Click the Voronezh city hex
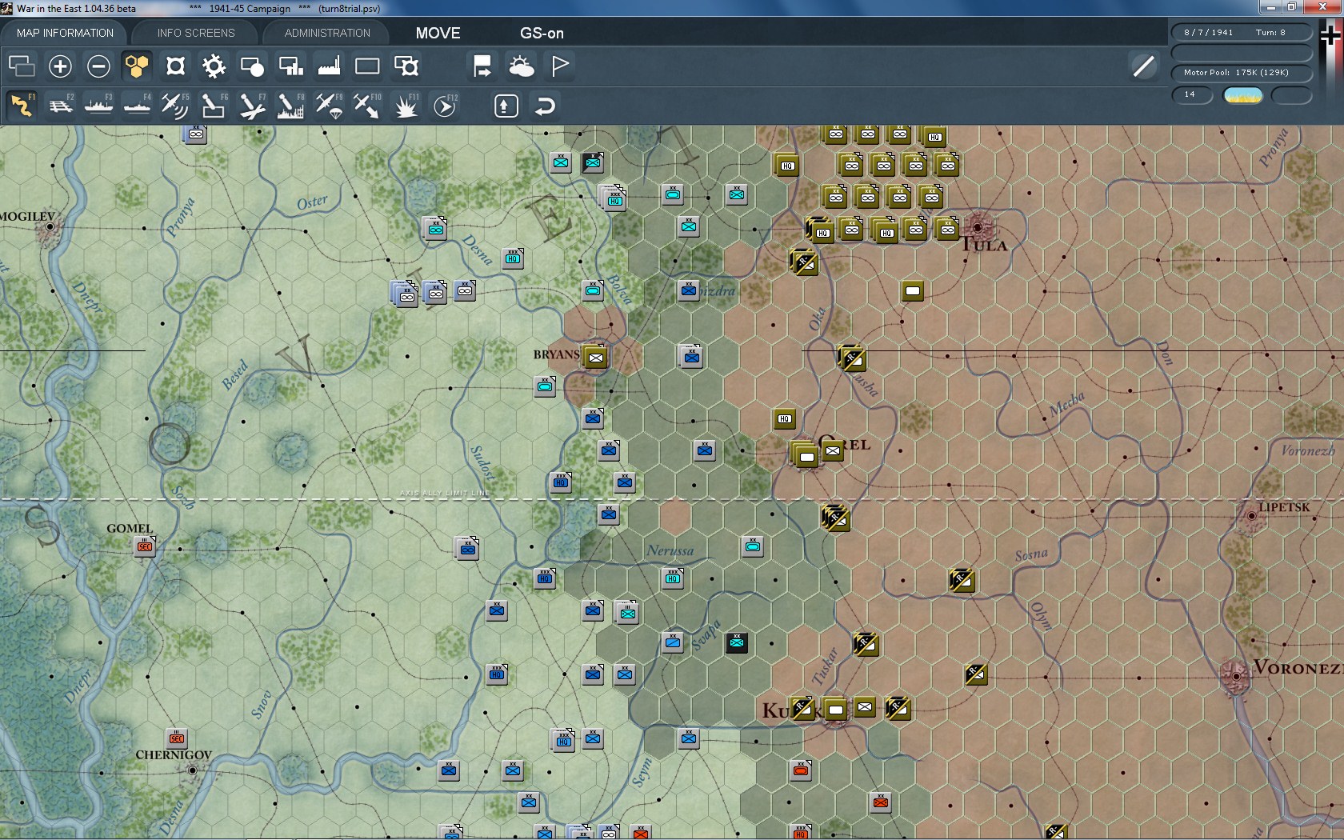This screenshot has height=840, width=1344. coord(1236,676)
